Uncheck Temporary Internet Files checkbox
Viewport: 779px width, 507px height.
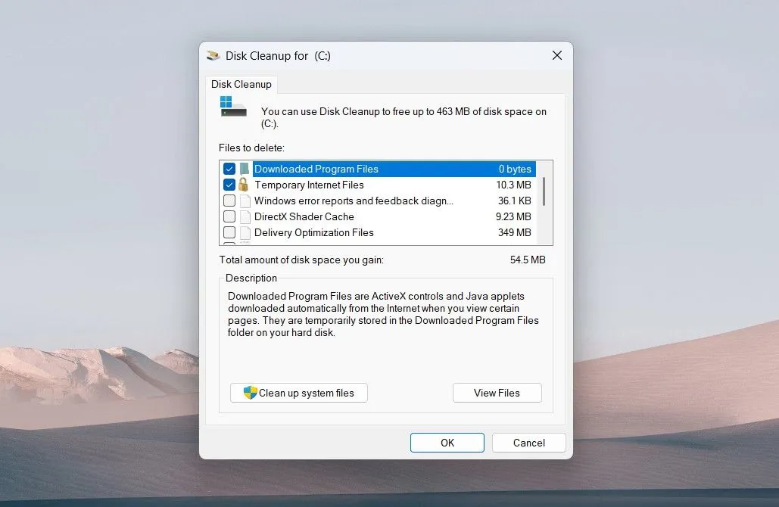point(229,185)
